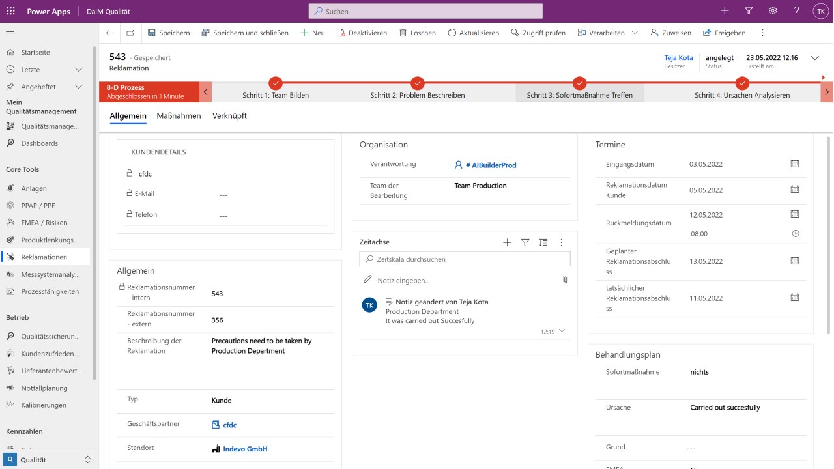Click the process bar next arrow
The width and height of the screenshot is (834, 469).
click(x=827, y=92)
